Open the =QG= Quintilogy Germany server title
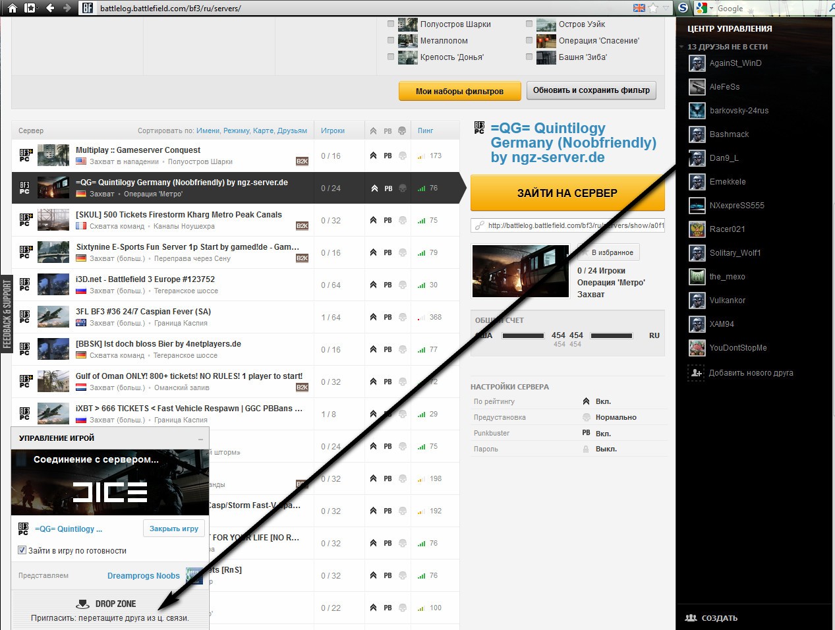 pyautogui.click(x=573, y=142)
